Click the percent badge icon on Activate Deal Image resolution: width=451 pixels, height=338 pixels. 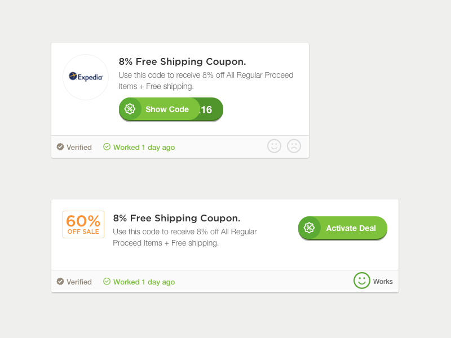[x=309, y=228]
